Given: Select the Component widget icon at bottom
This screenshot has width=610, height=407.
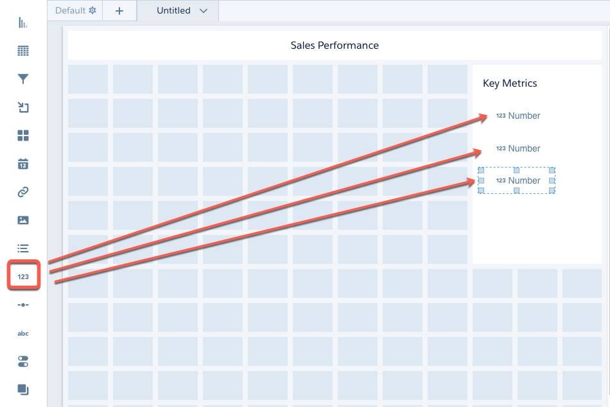Looking at the screenshot, I should (23, 390).
